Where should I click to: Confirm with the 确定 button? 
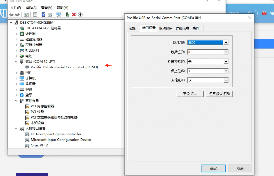[213, 168]
